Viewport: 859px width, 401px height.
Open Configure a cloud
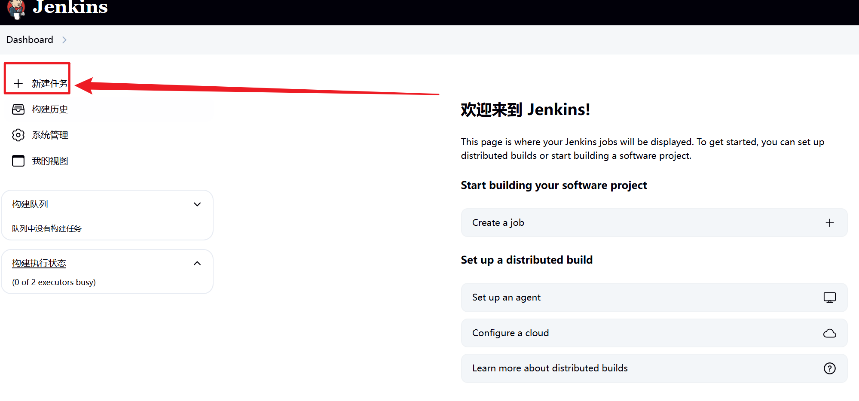point(654,333)
